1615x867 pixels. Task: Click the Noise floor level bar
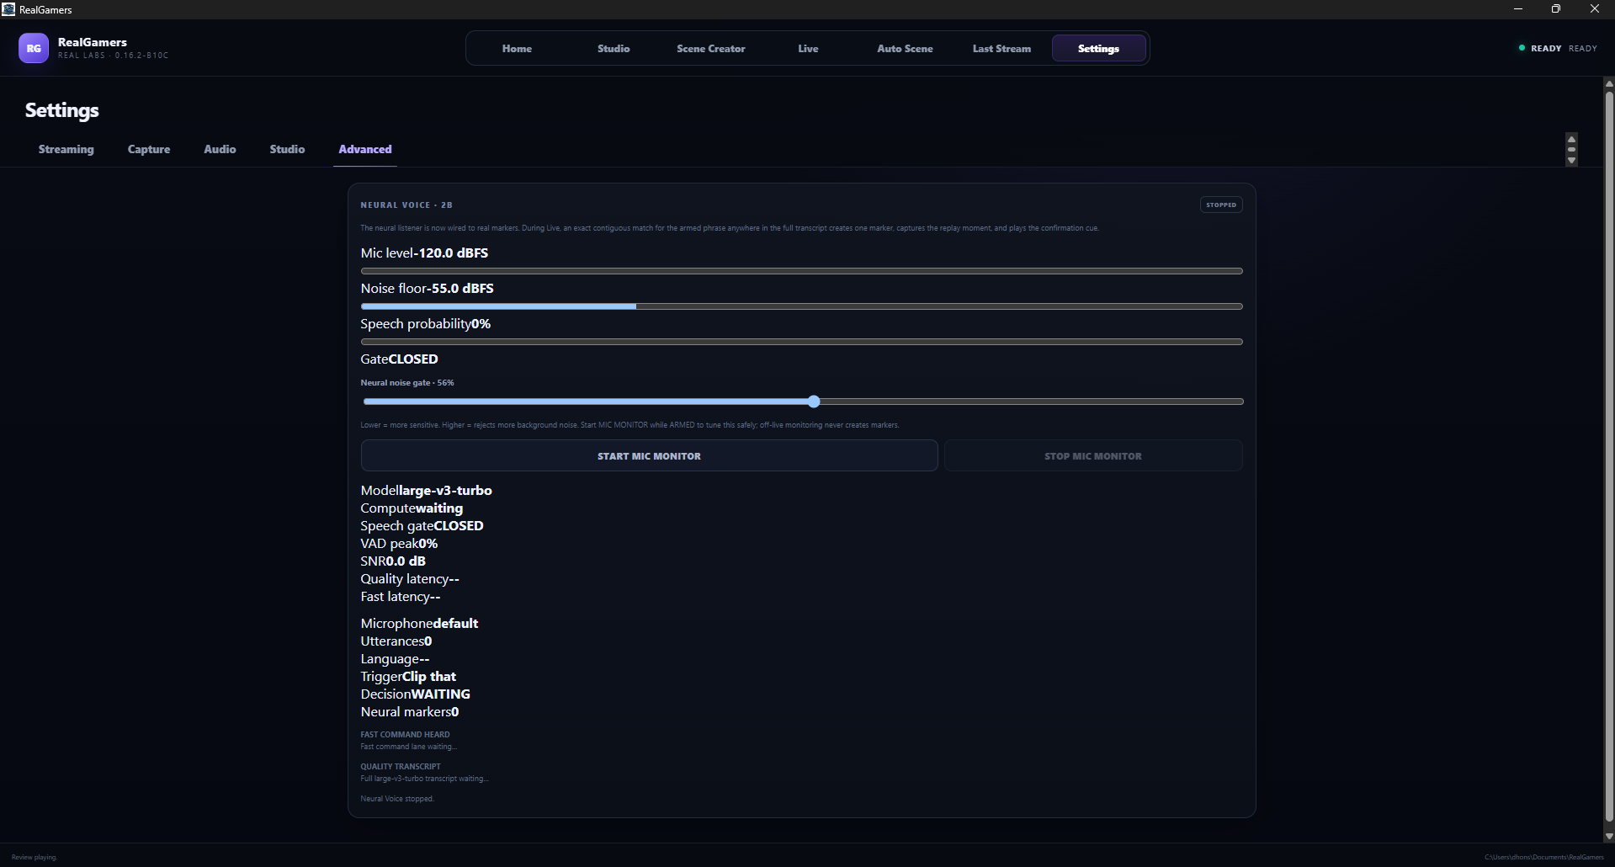[801, 306]
